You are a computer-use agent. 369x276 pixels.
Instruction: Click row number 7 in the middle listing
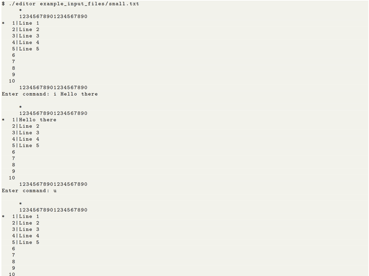(x=14, y=158)
